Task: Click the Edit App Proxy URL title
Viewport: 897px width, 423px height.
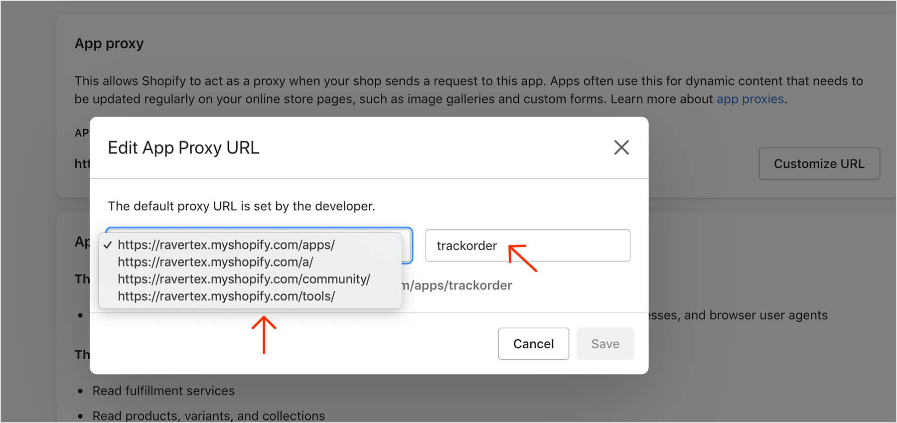Action: click(x=183, y=148)
